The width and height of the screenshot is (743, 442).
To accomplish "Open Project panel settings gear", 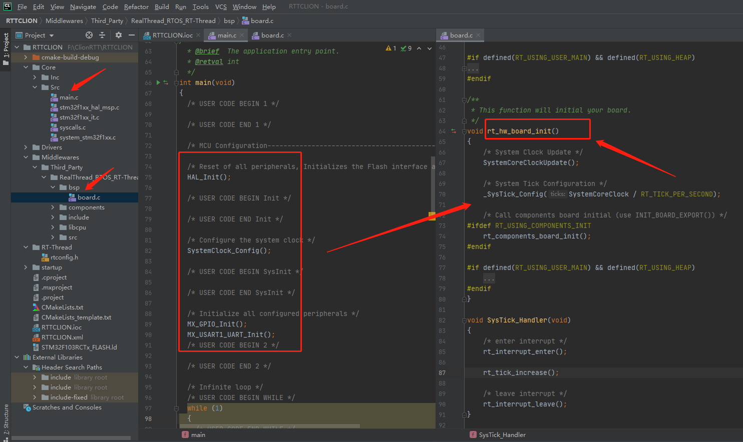I will (119, 35).
